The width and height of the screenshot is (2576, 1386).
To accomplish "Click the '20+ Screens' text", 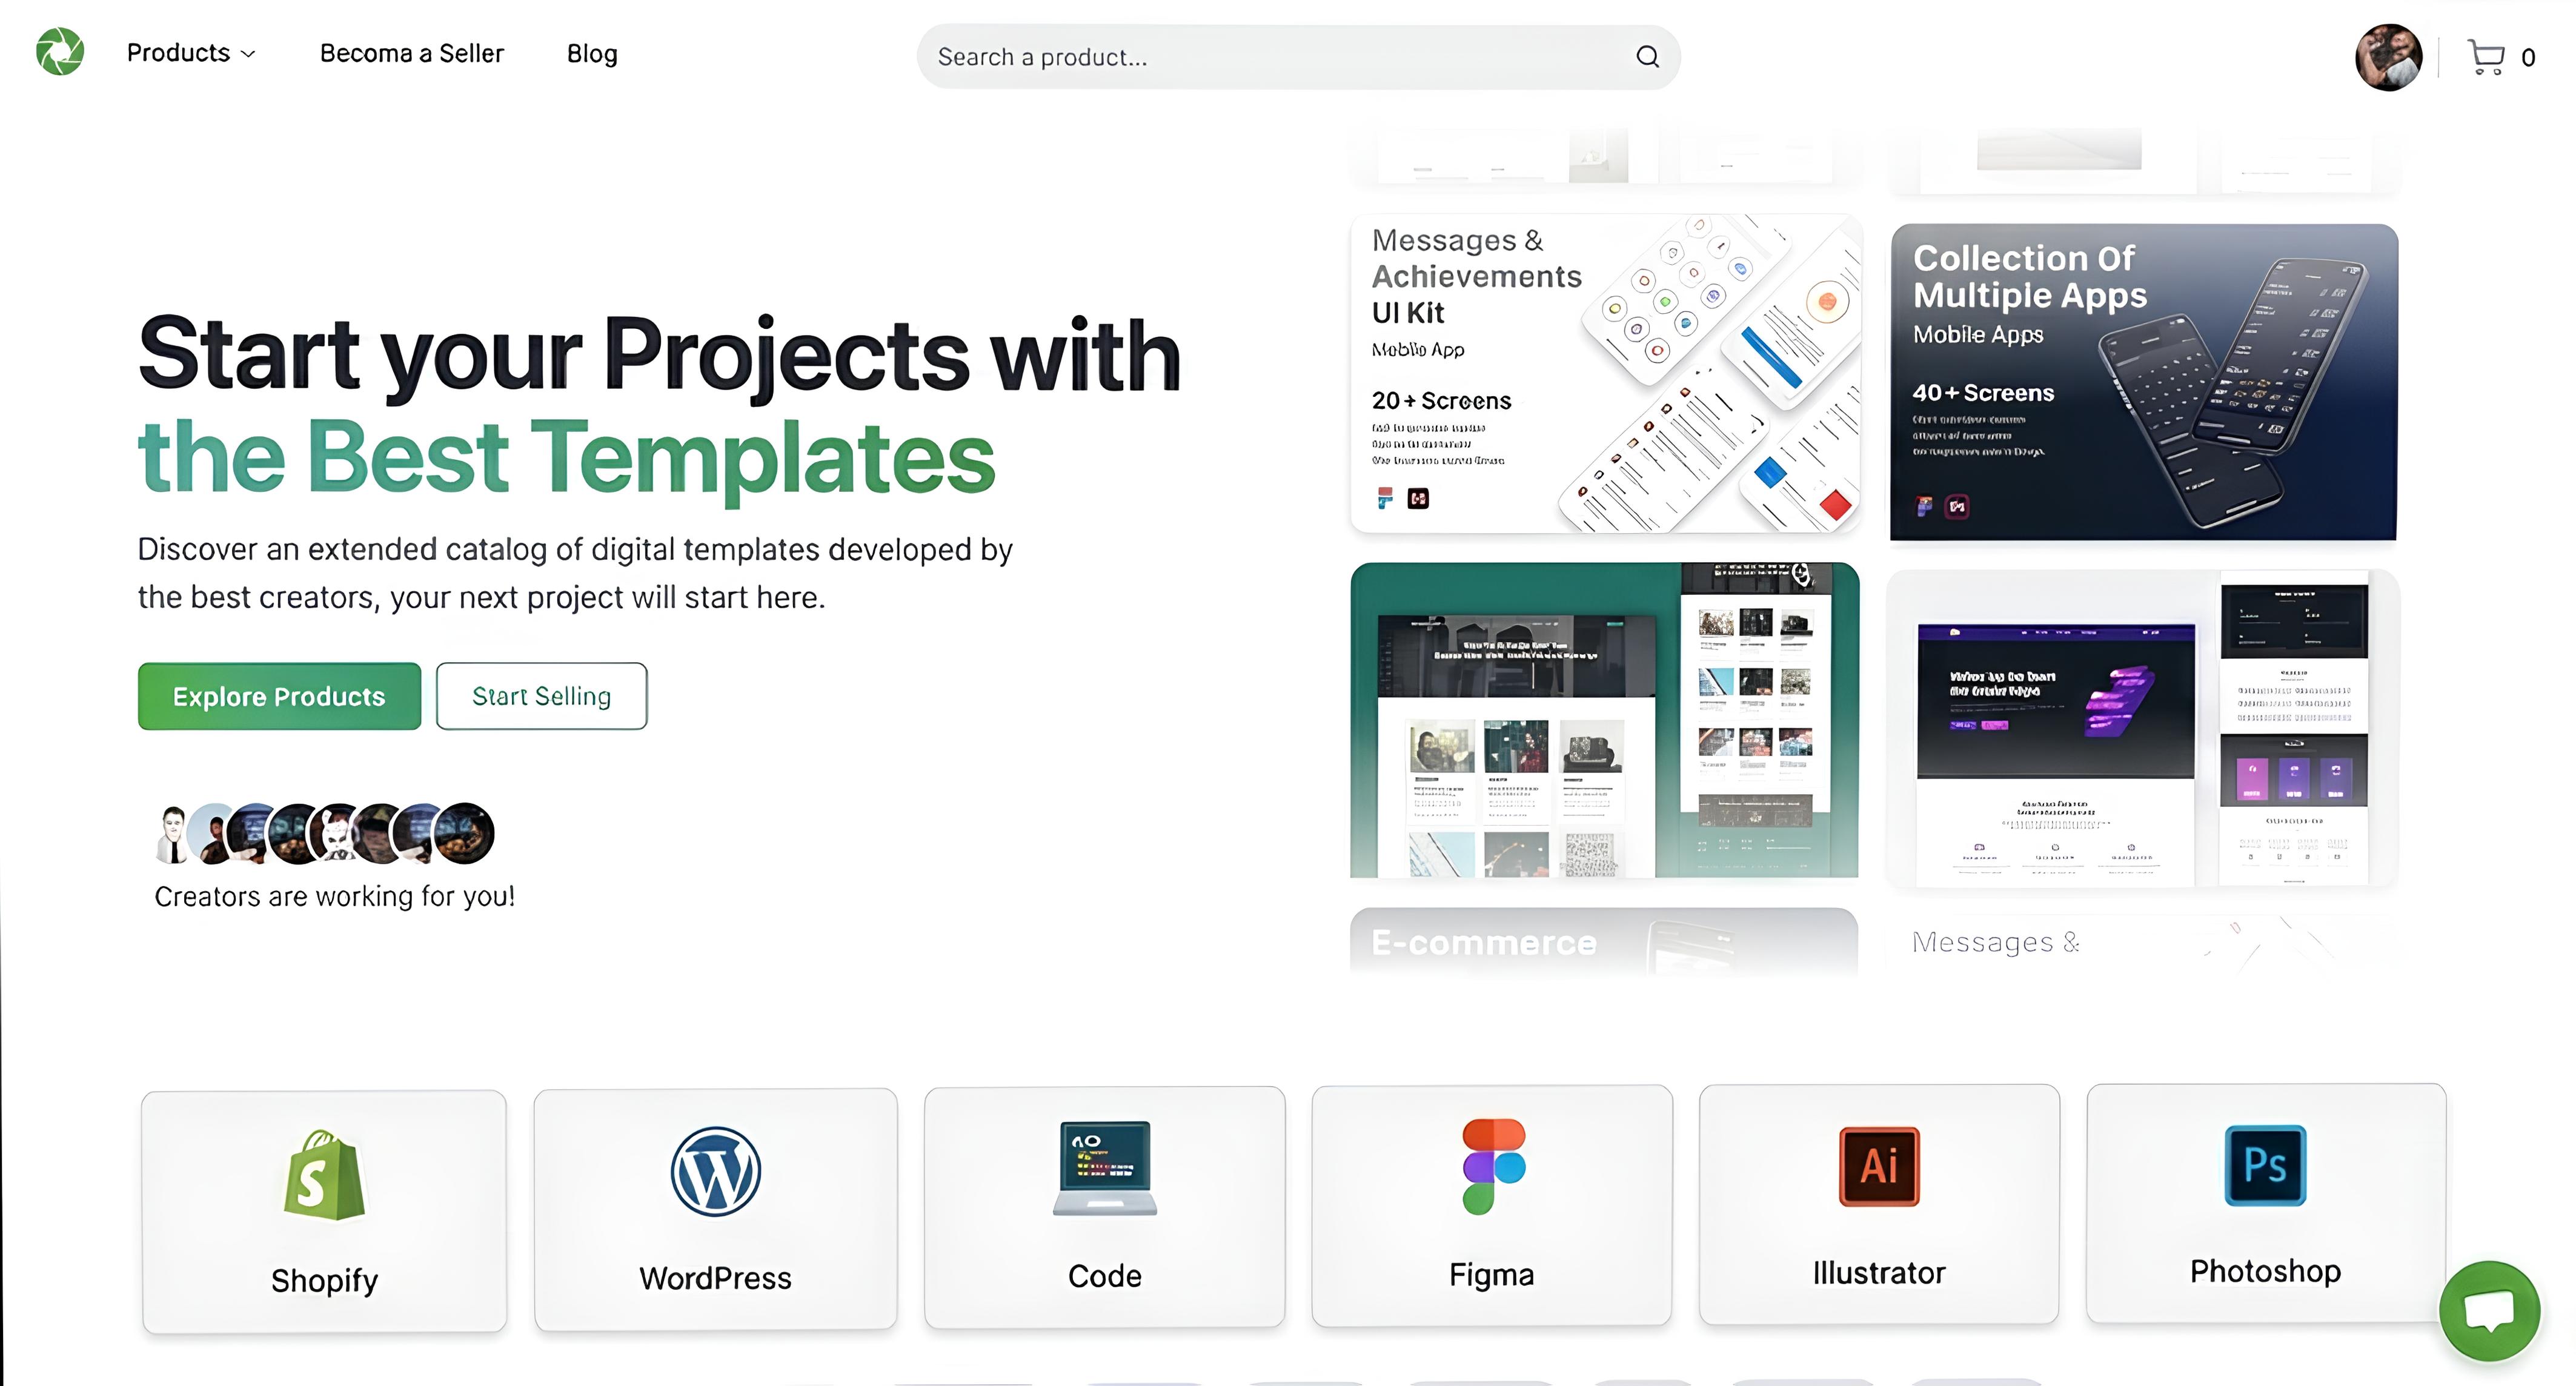I will tap(1441, 401).
